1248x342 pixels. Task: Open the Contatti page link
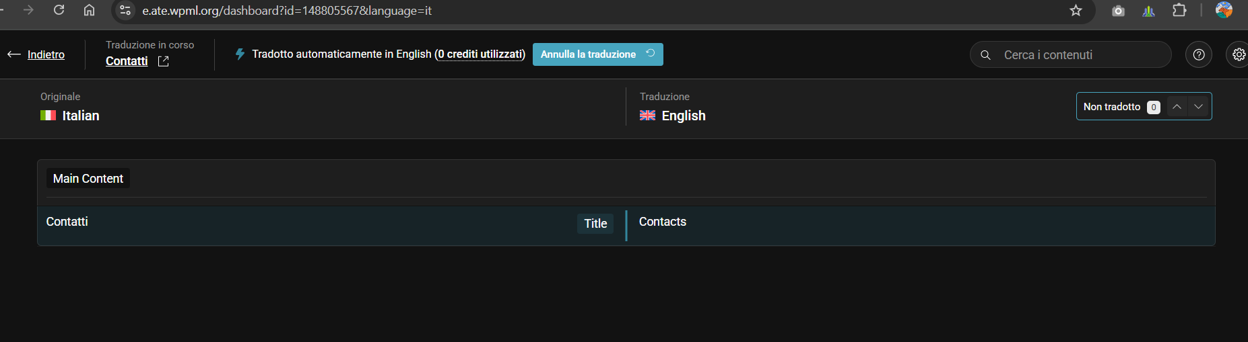pyautogui.click(x=127, y=61)
